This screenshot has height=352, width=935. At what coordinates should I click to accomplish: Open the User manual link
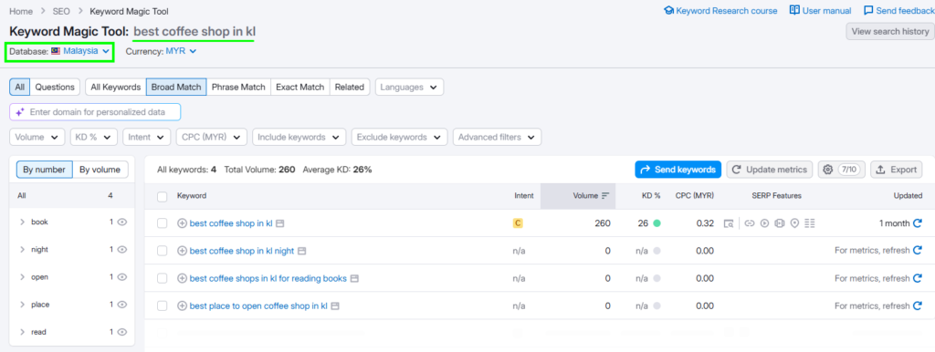coord(820,11)
